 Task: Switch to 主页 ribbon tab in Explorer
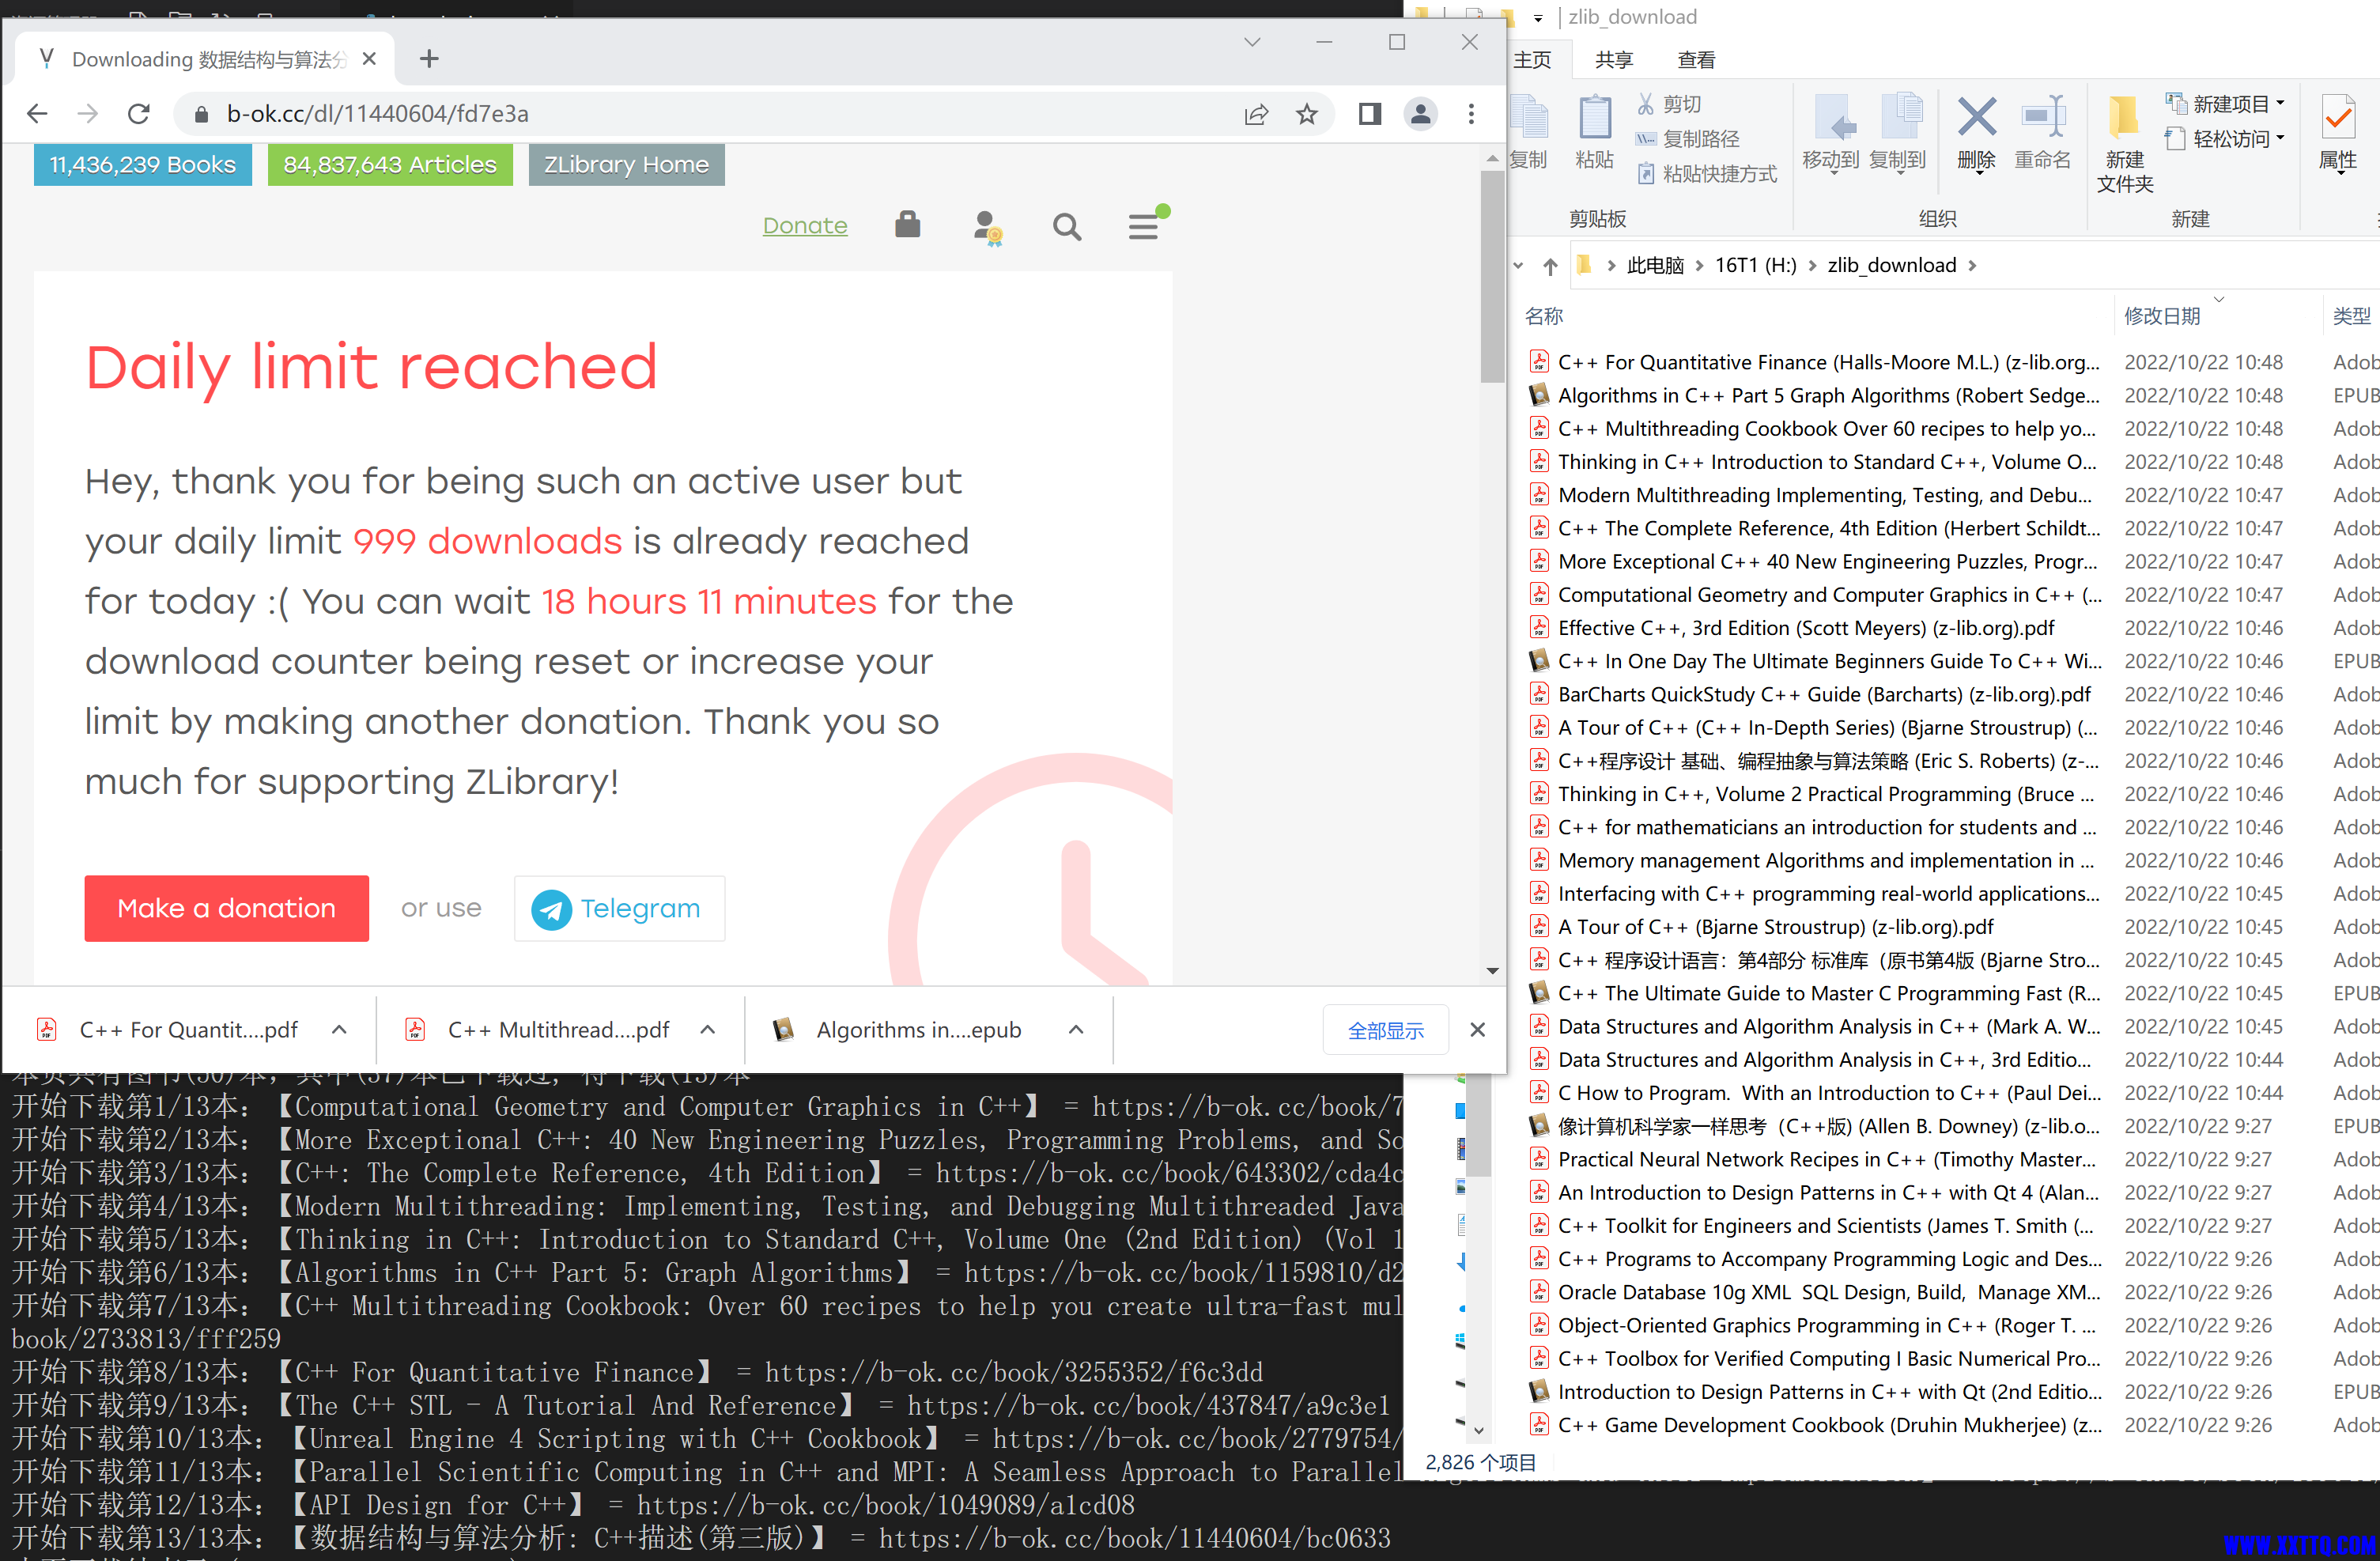(1533, 60)
